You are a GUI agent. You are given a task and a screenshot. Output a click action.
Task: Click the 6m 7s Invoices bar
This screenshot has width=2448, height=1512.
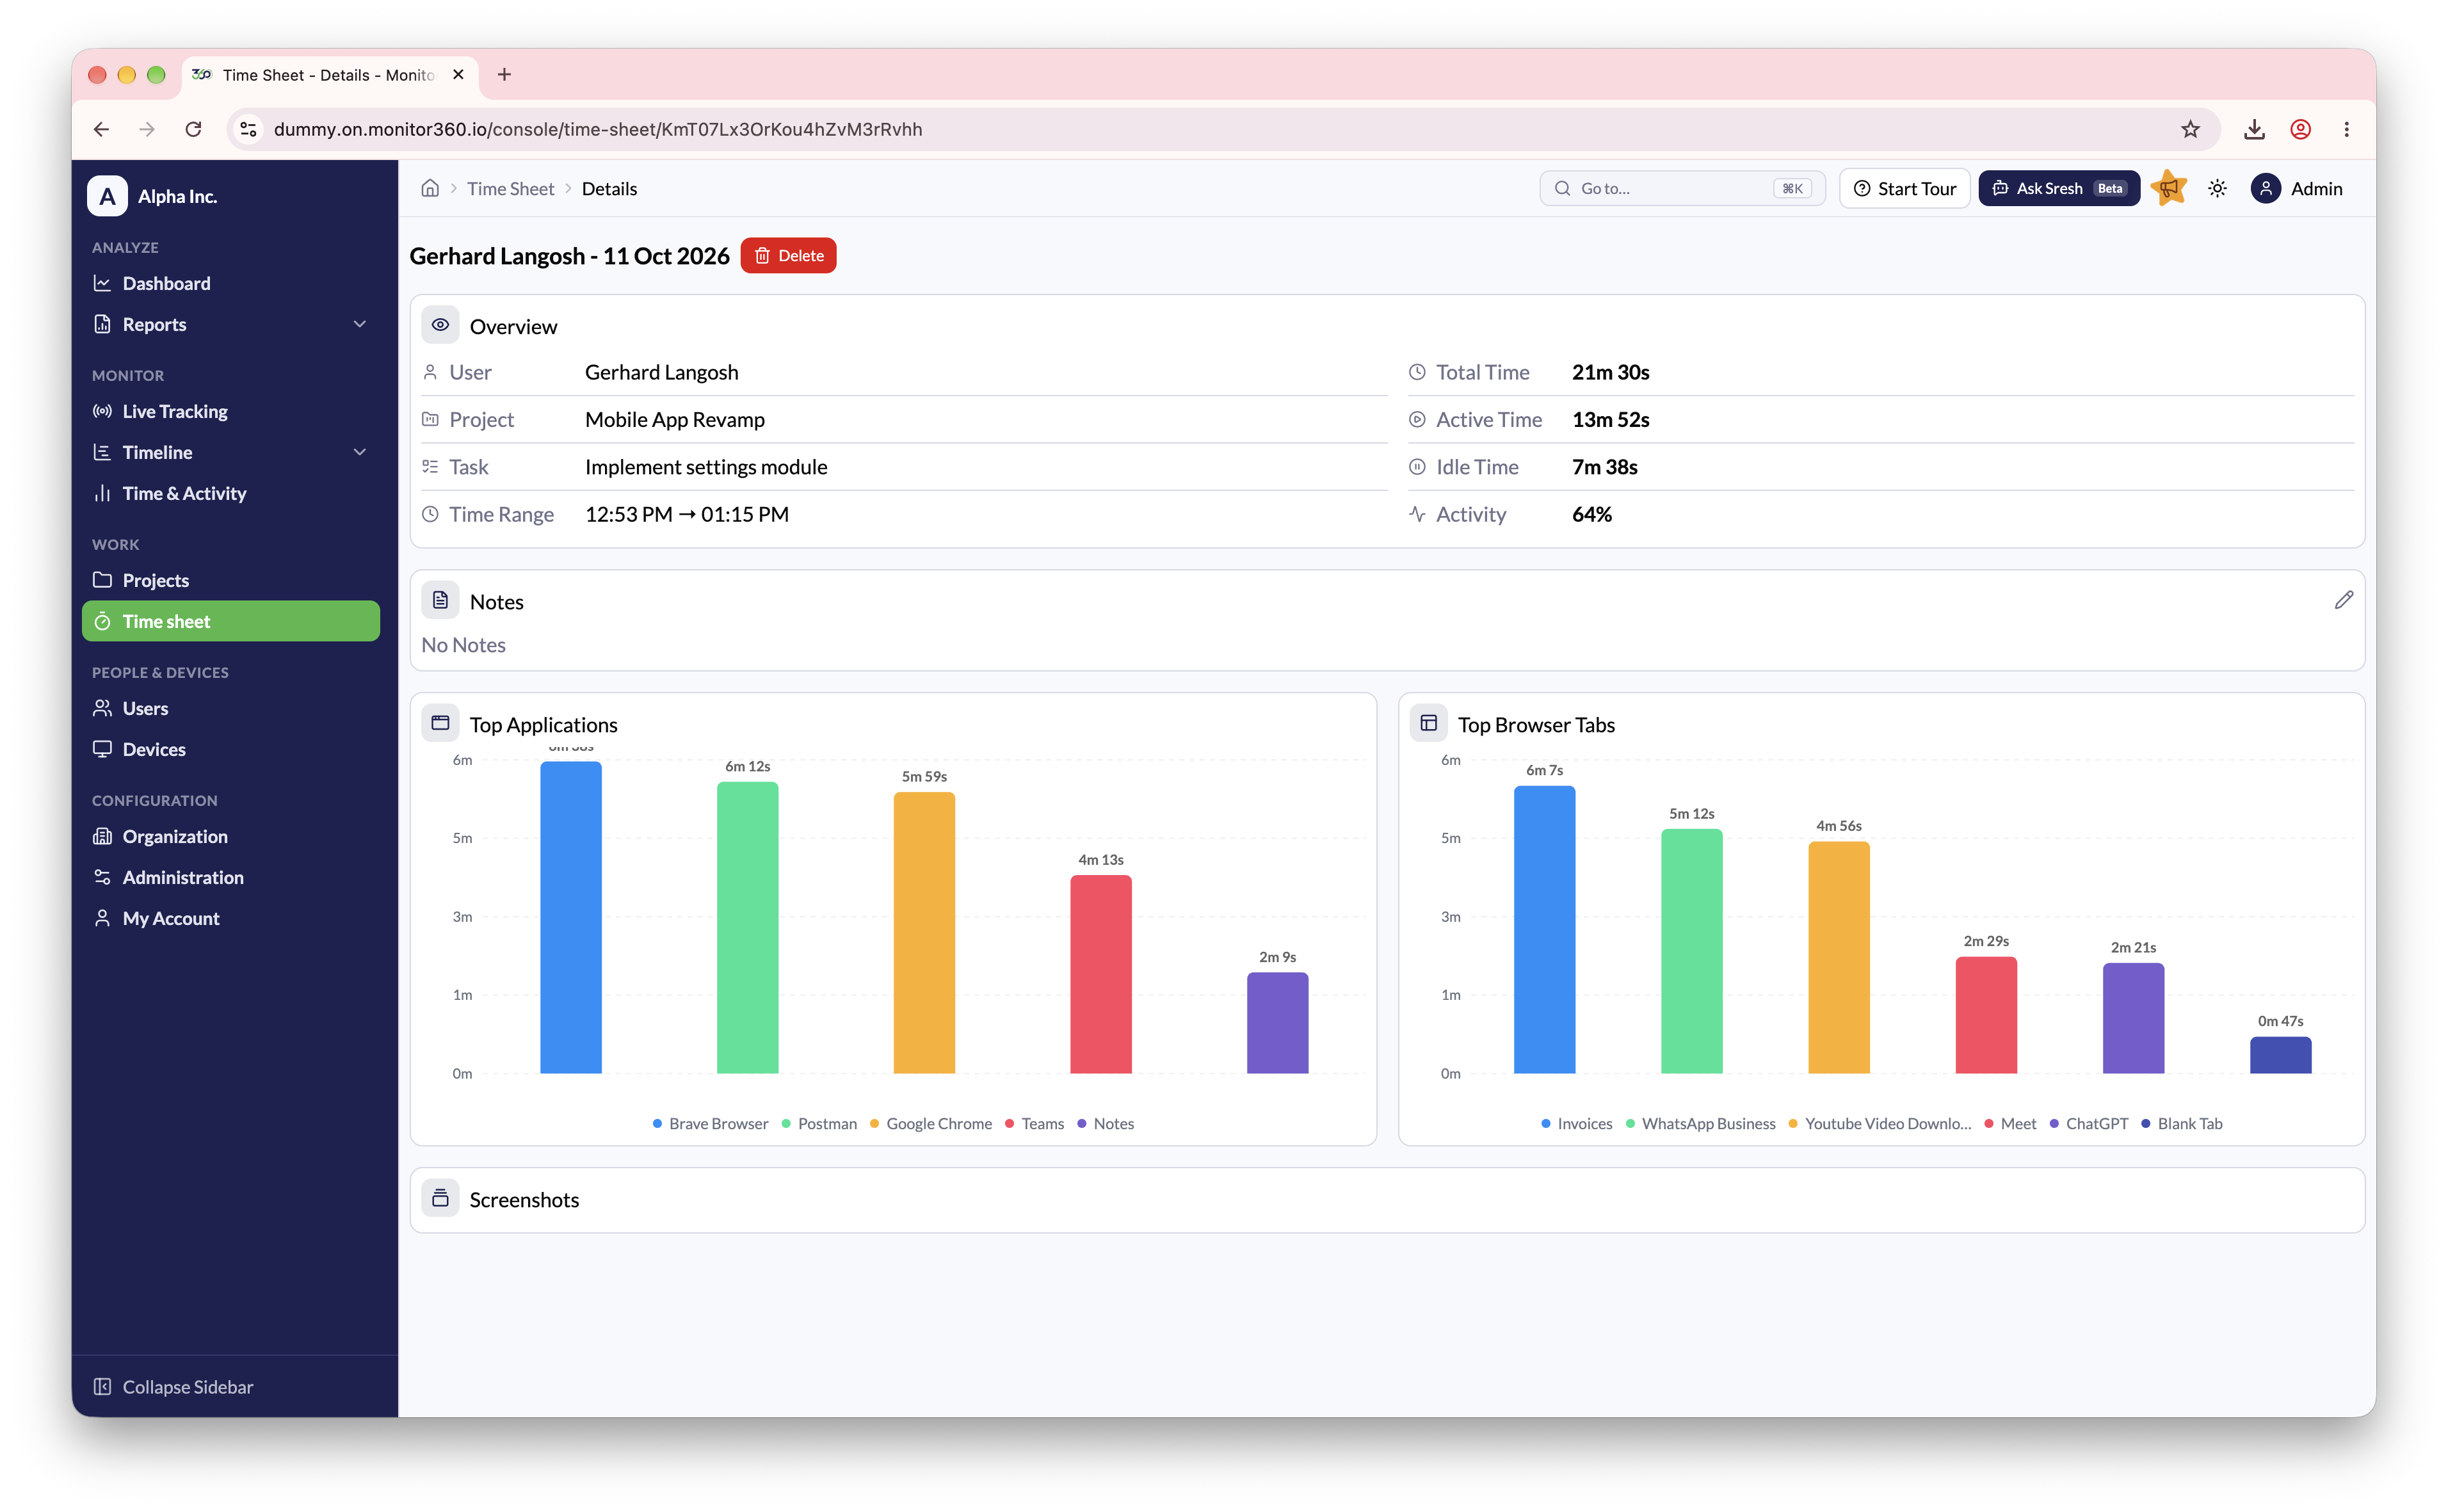(x=1544, y=929)
